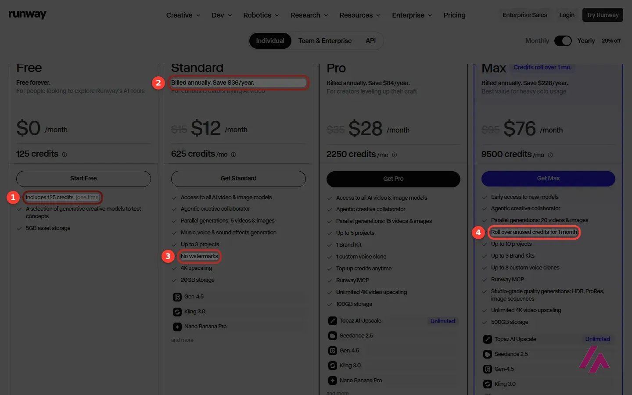This screenshot has height=395, width=632.
Task: Click Kling 3.0 icon in Standard plan
Action: pos(177,312)
